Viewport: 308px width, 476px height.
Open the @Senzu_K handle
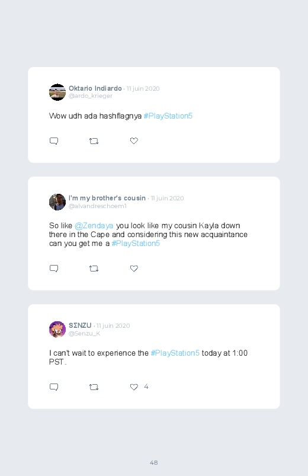click(x=84, y=333)
